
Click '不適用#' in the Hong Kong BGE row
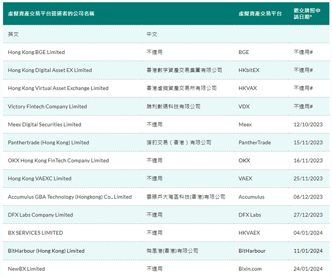click(303, 52)
